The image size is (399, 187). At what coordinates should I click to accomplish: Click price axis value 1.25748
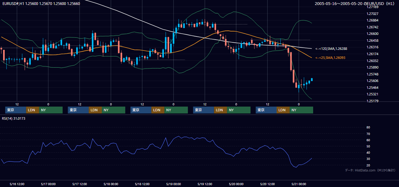pyautogui.click(x=372, y=74)
